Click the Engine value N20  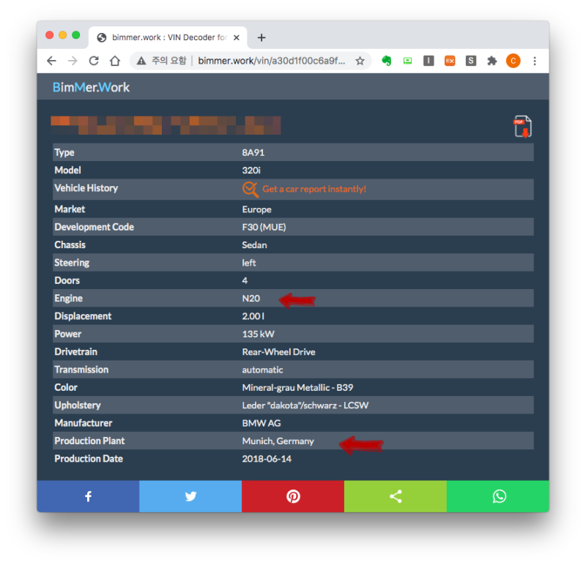point(251,299)
